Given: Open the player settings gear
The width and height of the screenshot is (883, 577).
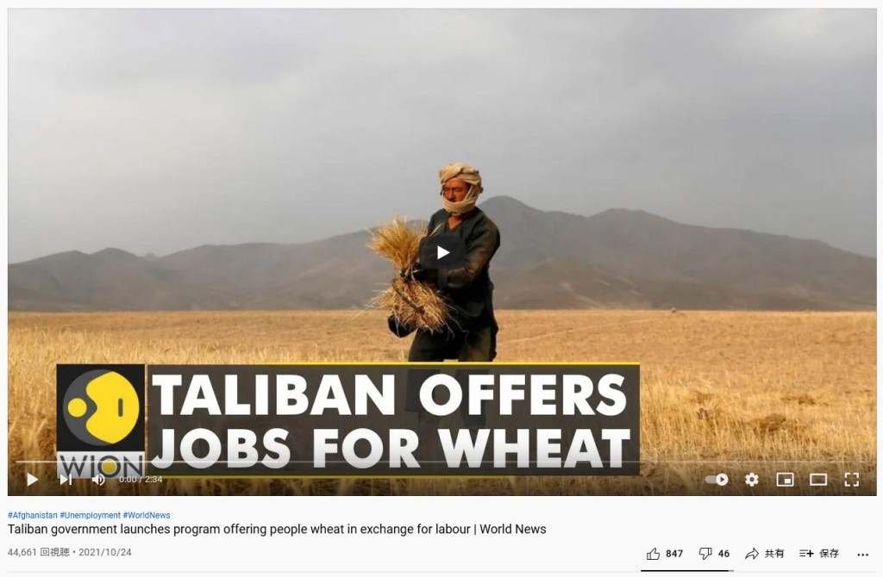Looking at the screenshot, I should [752, 480].
